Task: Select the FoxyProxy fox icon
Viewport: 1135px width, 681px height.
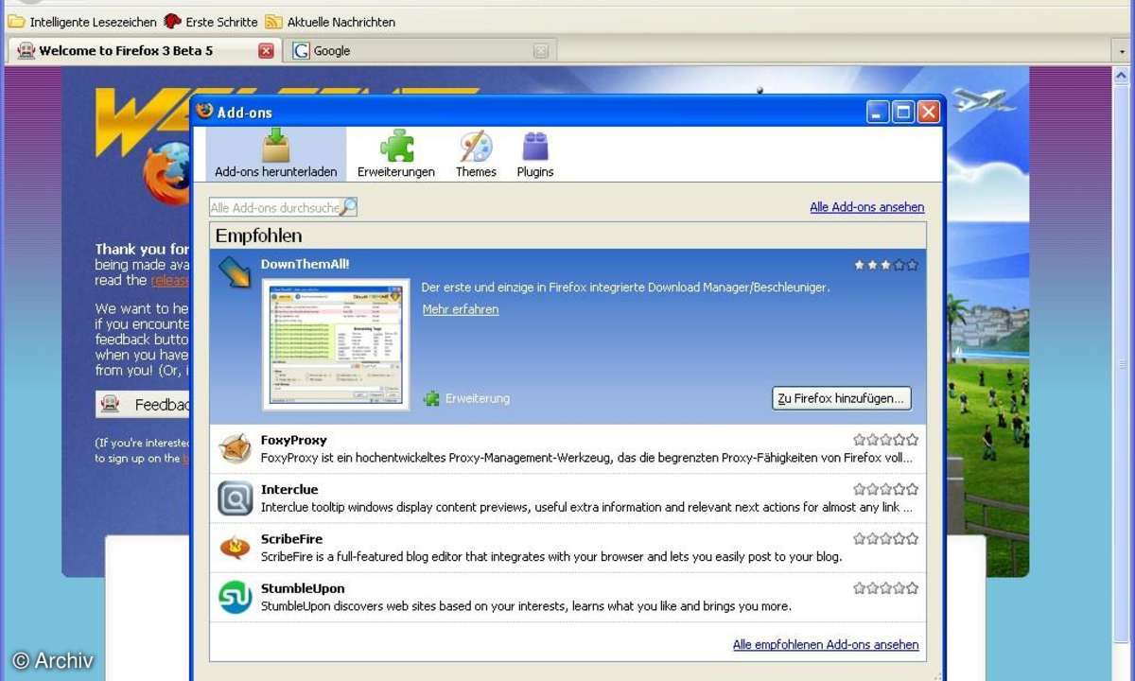Action: coord(236,448)
